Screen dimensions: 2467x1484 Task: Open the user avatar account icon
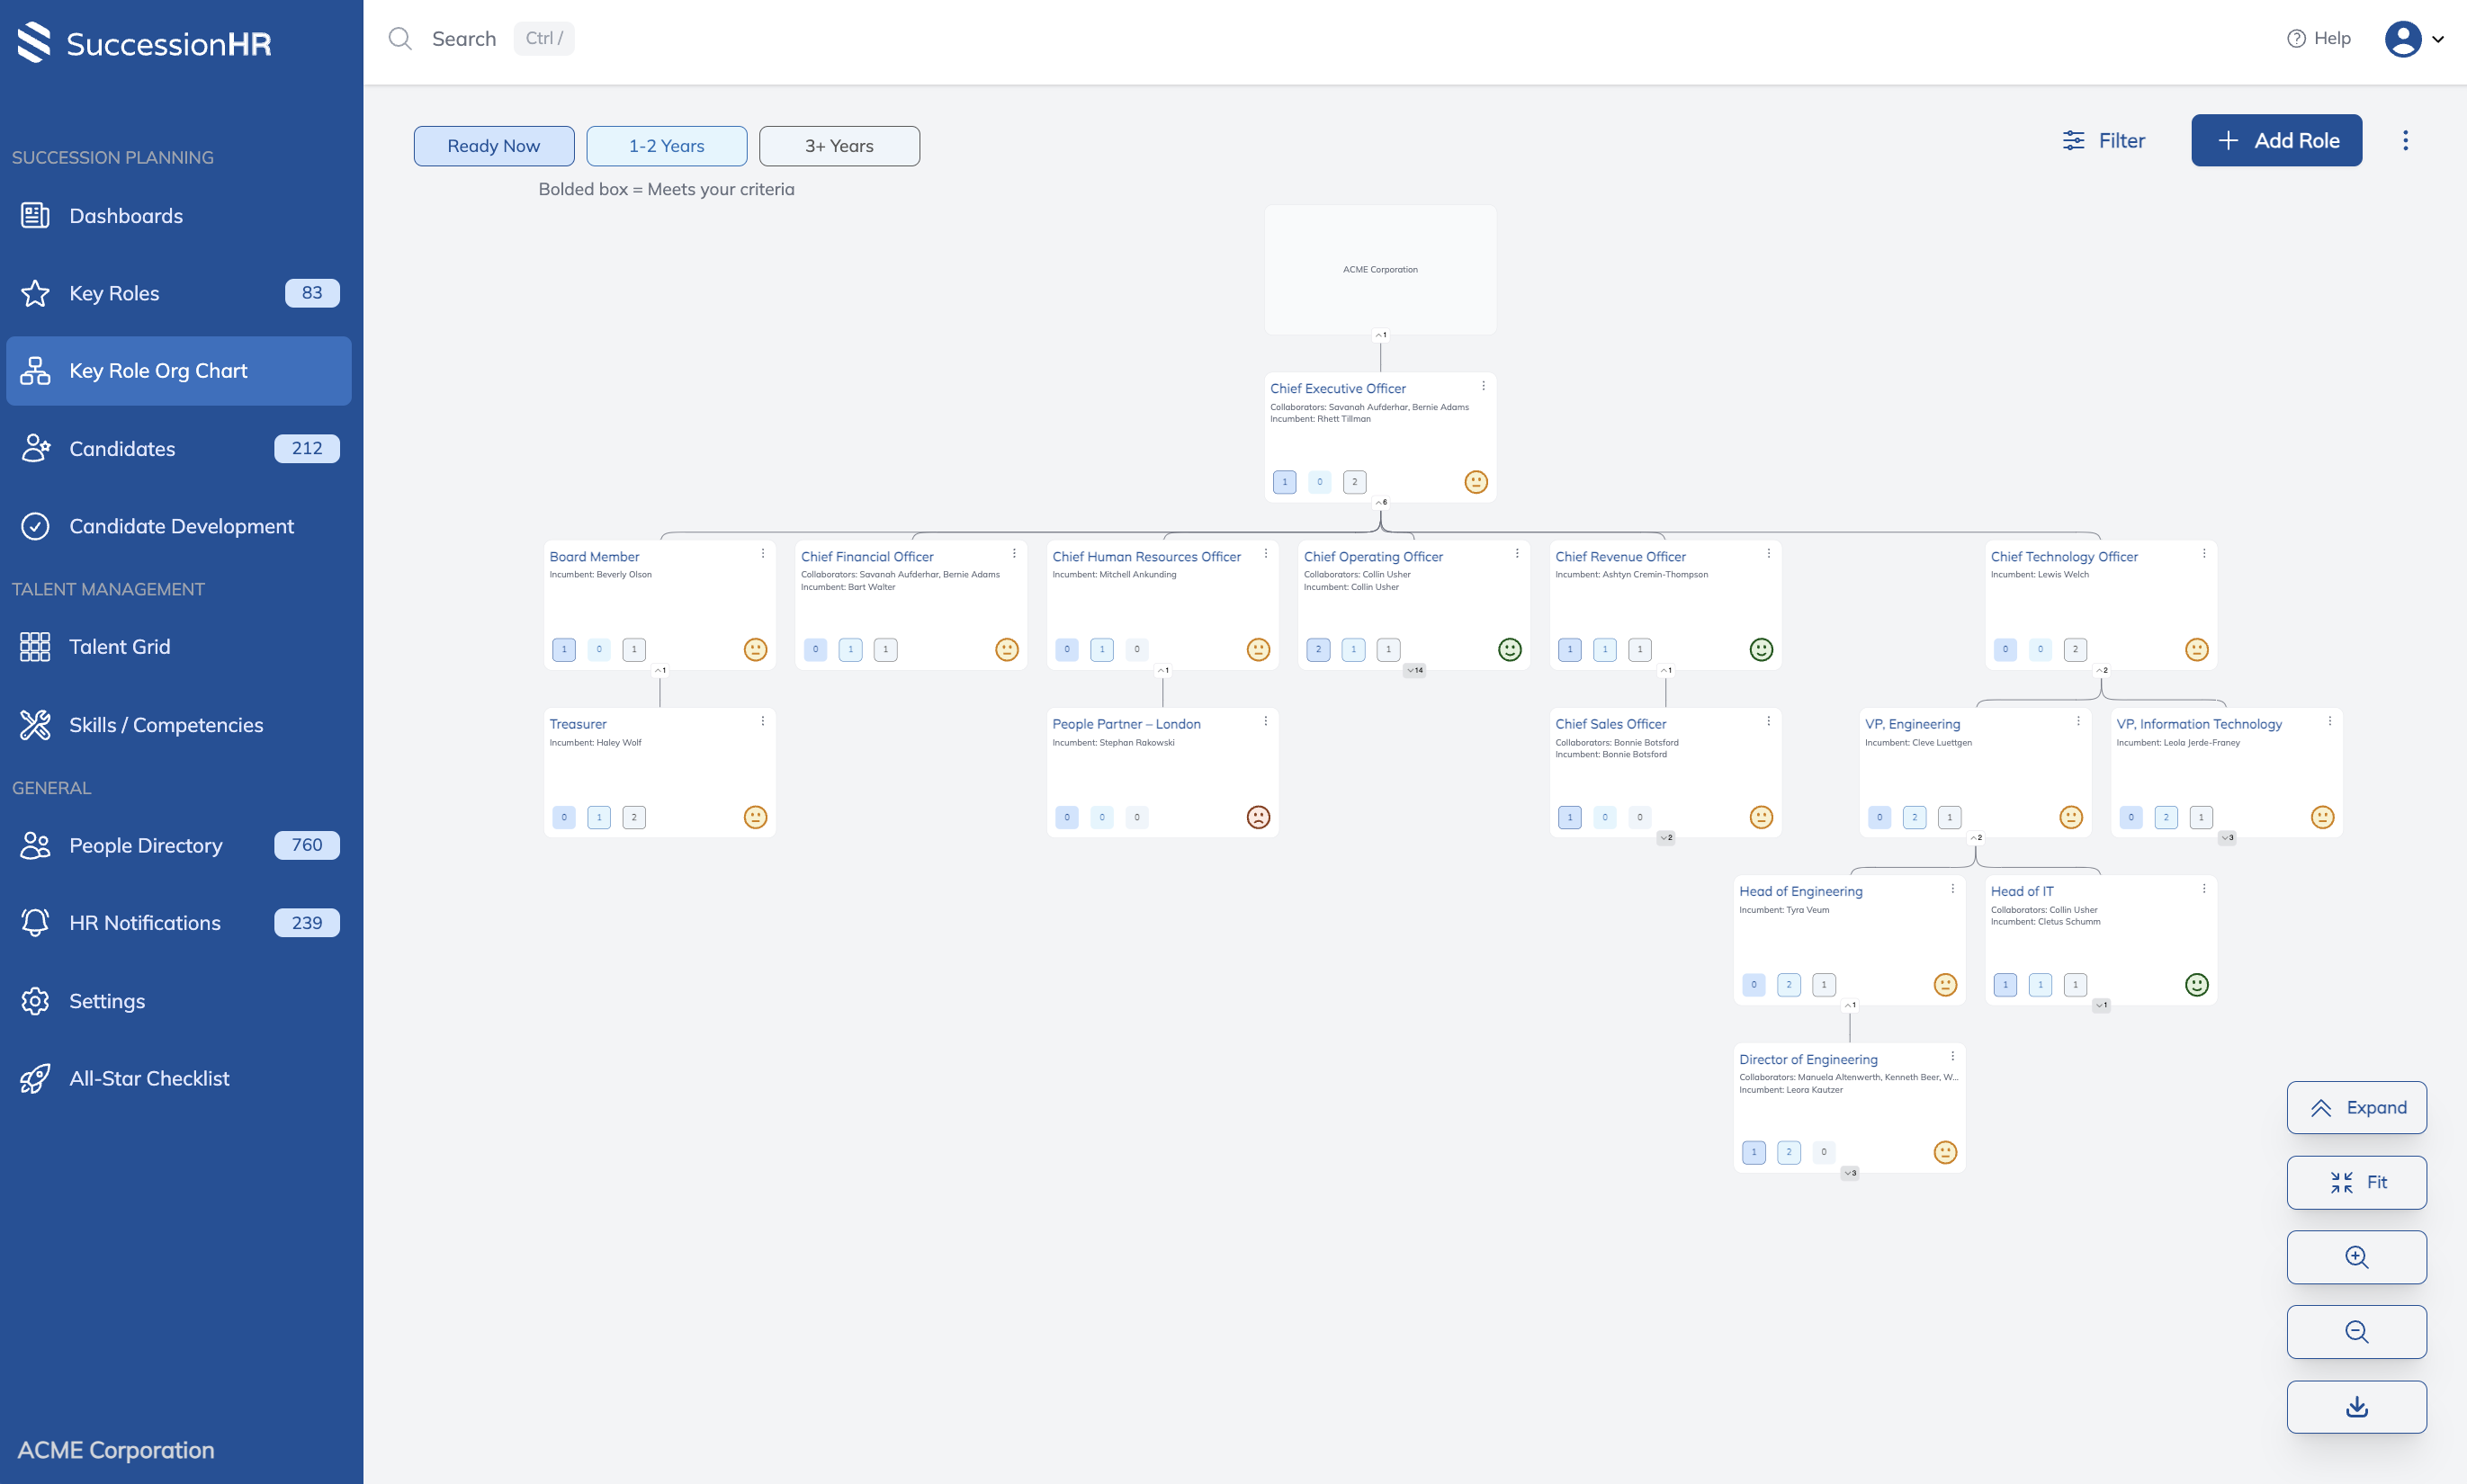2404,39
